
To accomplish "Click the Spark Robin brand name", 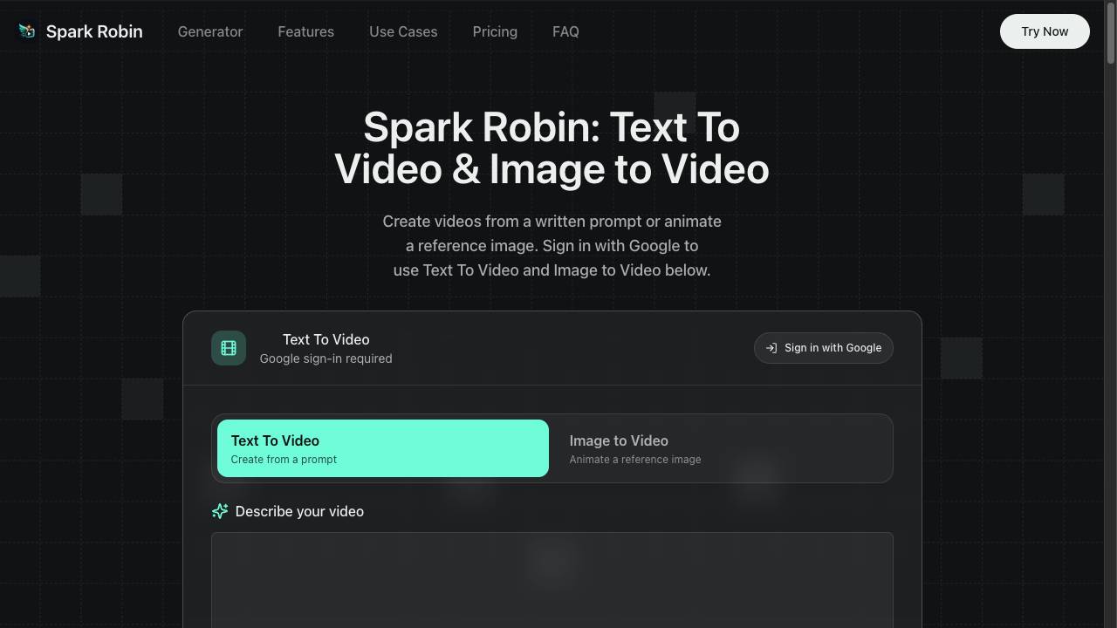I will click(x=94, y=31).
